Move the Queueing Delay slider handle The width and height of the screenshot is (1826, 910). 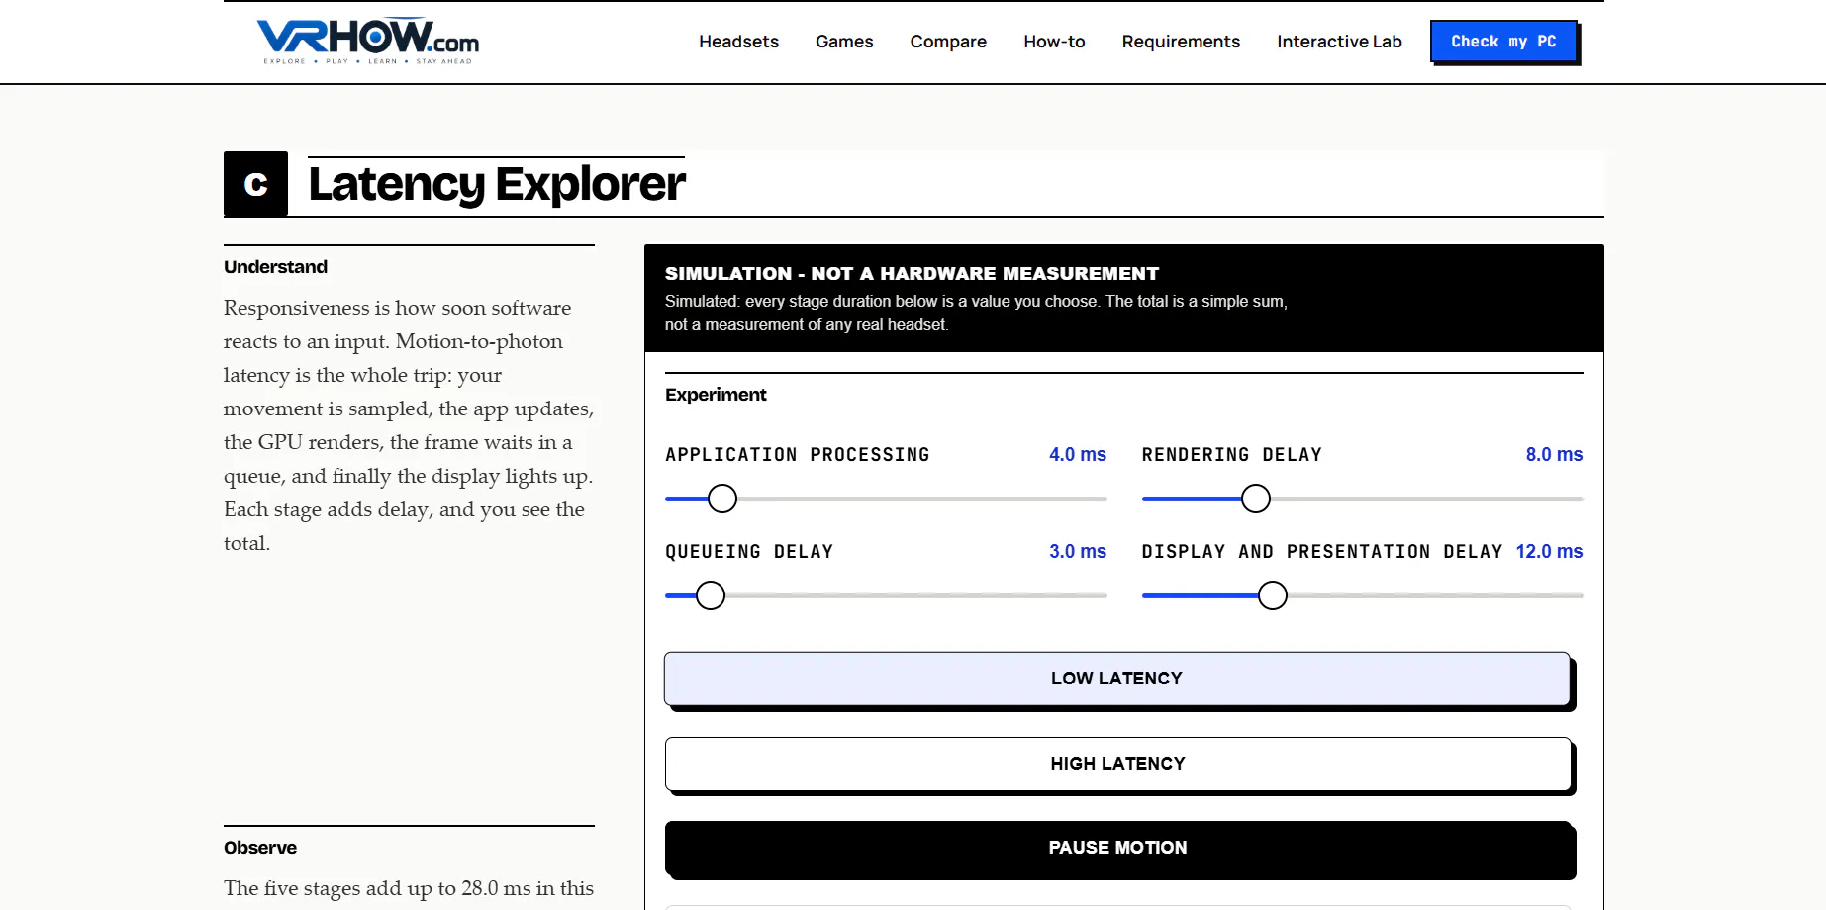711,595
